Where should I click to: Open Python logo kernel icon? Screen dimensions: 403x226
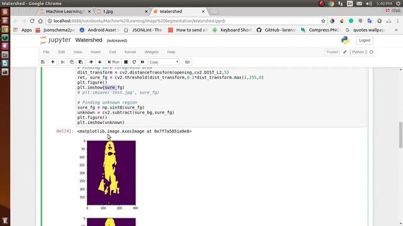(x=345, y=40)
